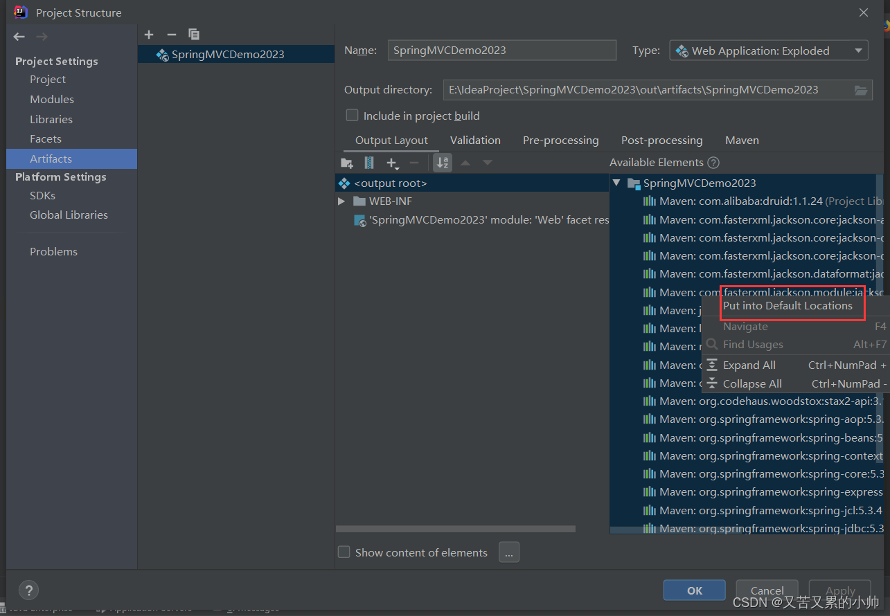
Task: Remove element from output layout
Action: [x=414, y=163]
